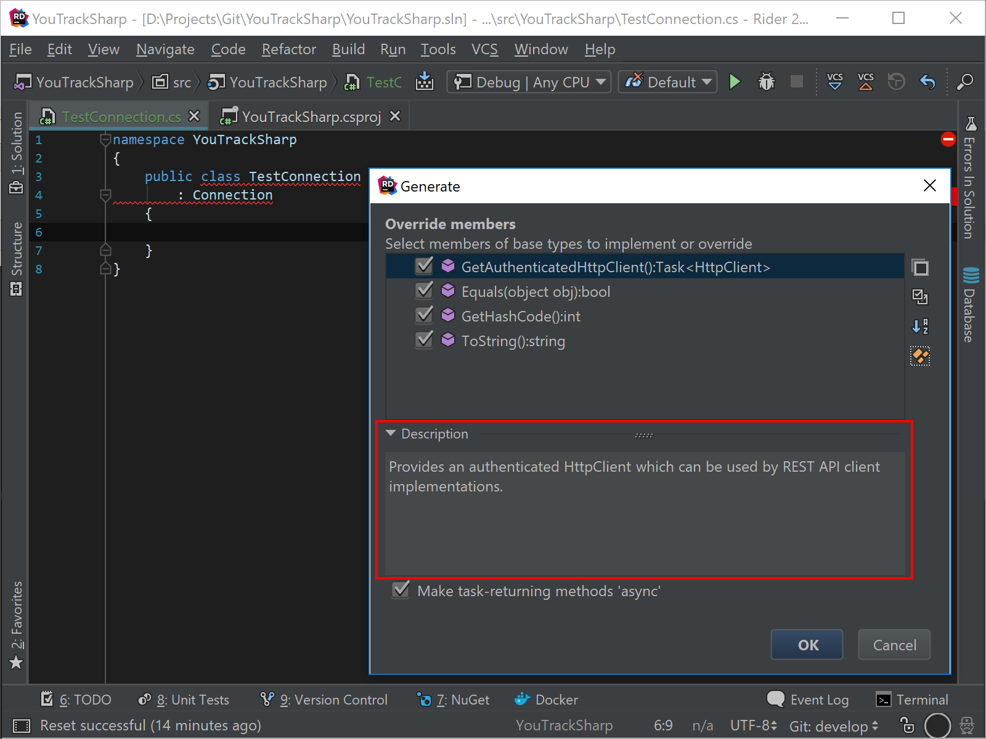986x739 pixels.
Task: Click the Select All icon in Generate dialog
Action: pos(920,267)
